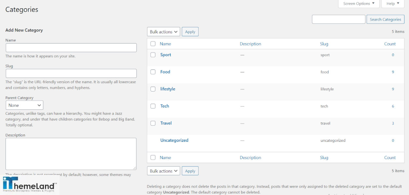Tick the Sport category checkbox
Image resolution: width=409 pixels, height=195 pixels.
153,55
